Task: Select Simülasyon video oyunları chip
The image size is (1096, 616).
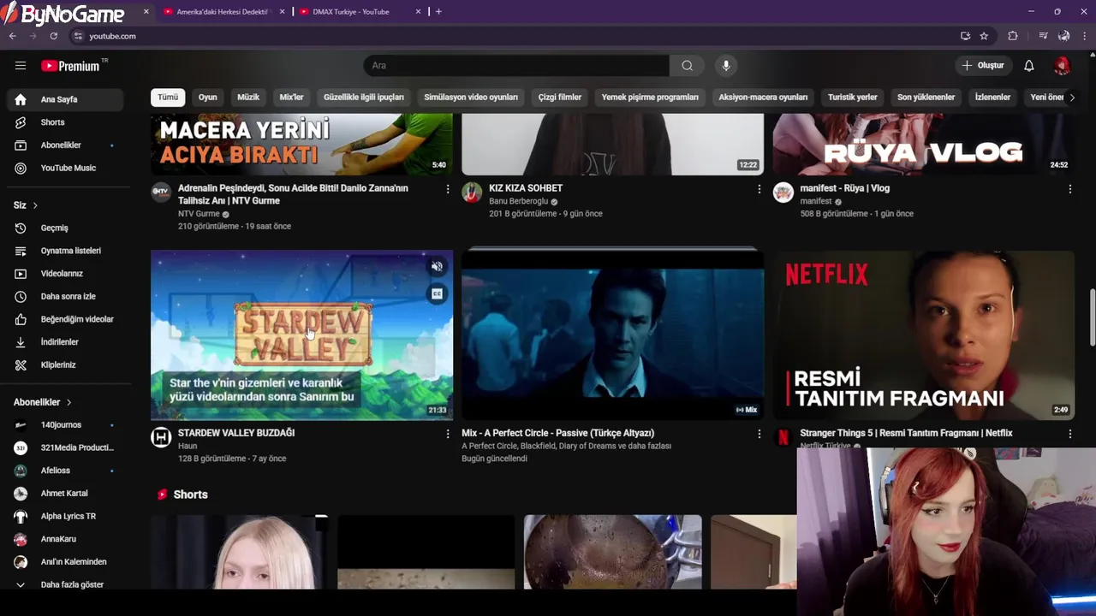Action: [x=471, y=98]
